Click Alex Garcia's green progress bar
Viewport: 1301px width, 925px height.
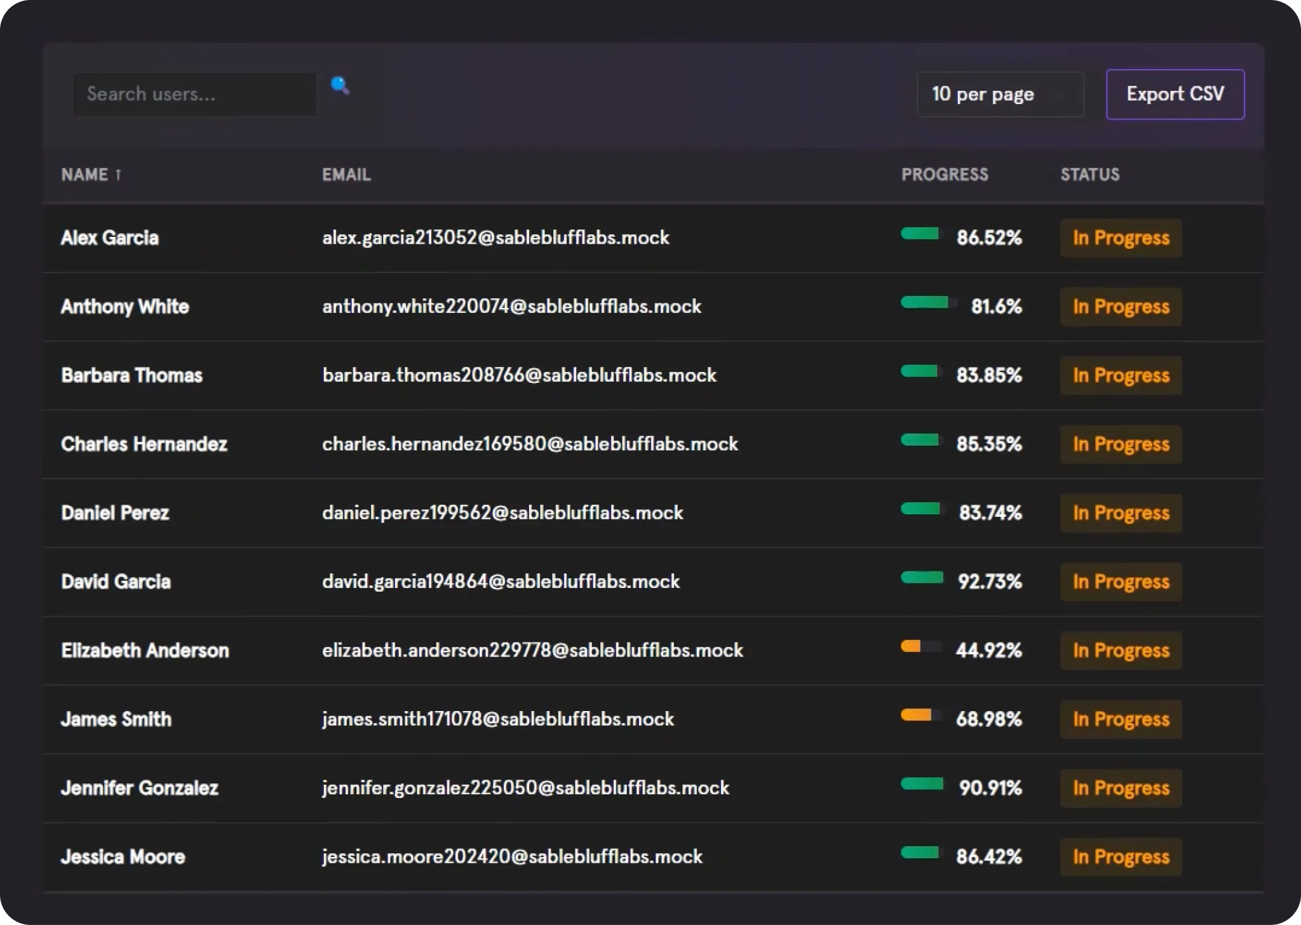[x=920, y=234]
